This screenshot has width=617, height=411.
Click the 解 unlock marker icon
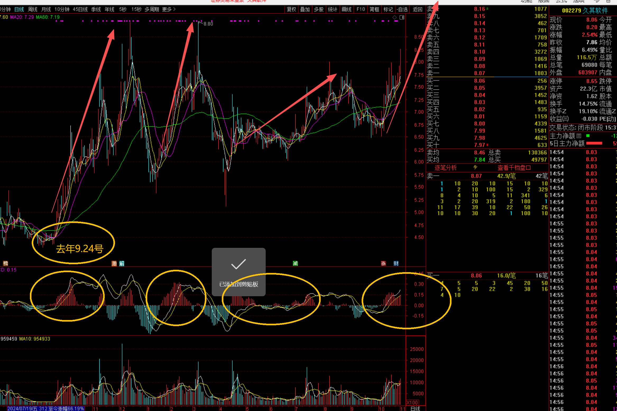122,263
